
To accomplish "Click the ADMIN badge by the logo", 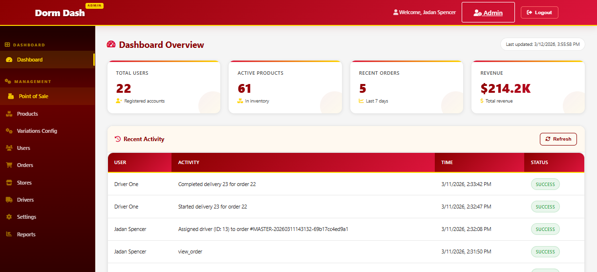I will 94,5.
